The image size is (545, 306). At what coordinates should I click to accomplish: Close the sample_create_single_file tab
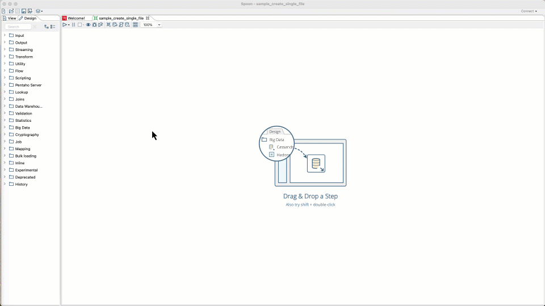(x=148, y=18)
